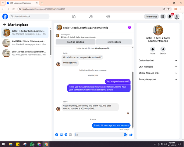This screenshot has width=184, height=147.
Task: Click More options button
Action: coord(114,42)
